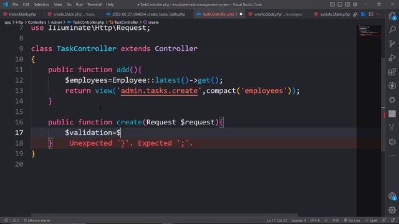Click the blue icon in editor title toolbar
The width and height of the screenshot is (399, 224).
(363, 14)
